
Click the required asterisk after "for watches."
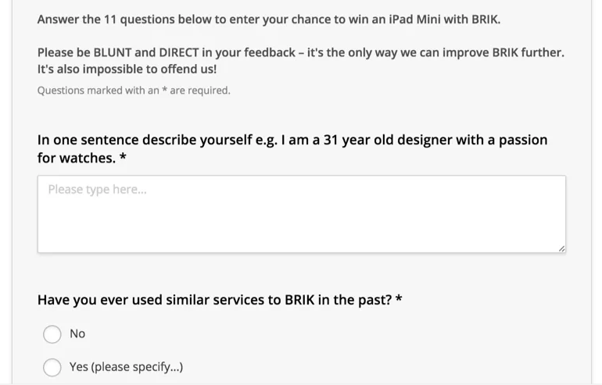tap(123, 156)
